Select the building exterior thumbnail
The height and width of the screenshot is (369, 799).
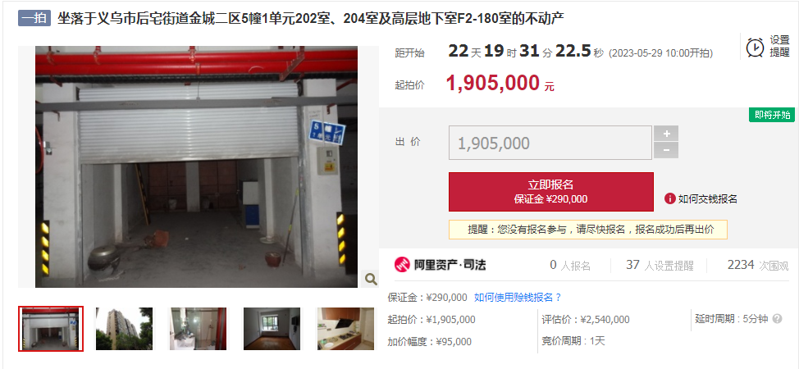tap(125, 329)
